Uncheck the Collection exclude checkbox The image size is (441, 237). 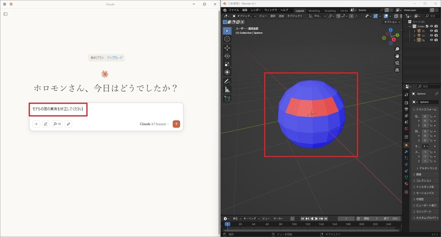coord(427,26)
